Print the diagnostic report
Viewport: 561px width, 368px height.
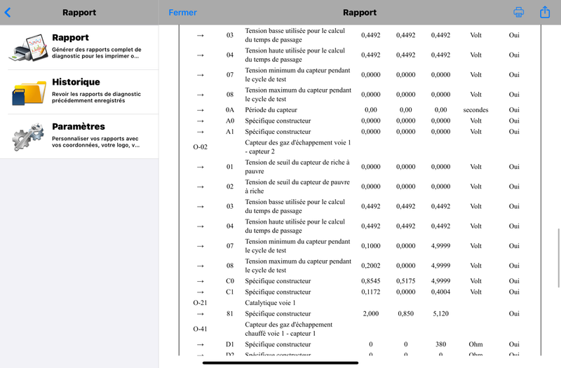pos(518,12)
